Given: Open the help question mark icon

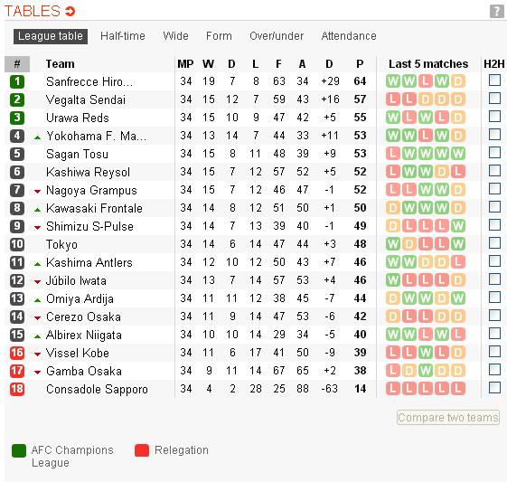Looking at the screenshot, I should click(497, 12).
